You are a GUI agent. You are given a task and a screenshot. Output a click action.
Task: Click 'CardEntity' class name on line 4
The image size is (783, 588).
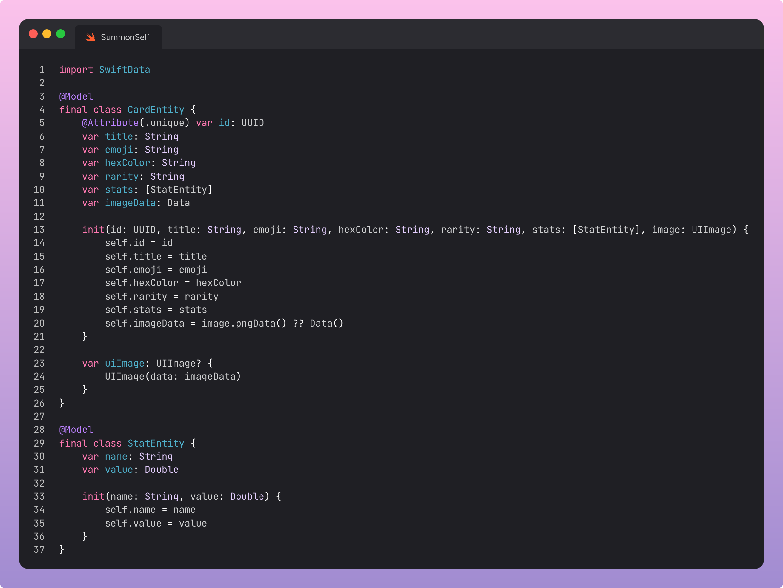(156, 110)
